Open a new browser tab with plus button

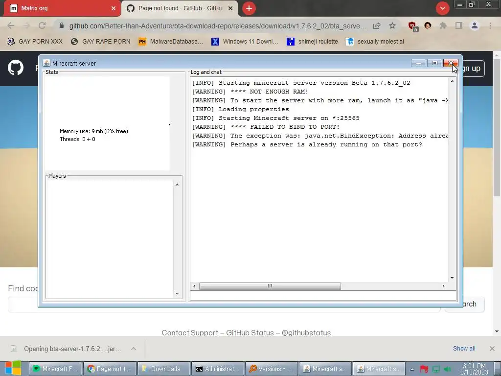249,8
